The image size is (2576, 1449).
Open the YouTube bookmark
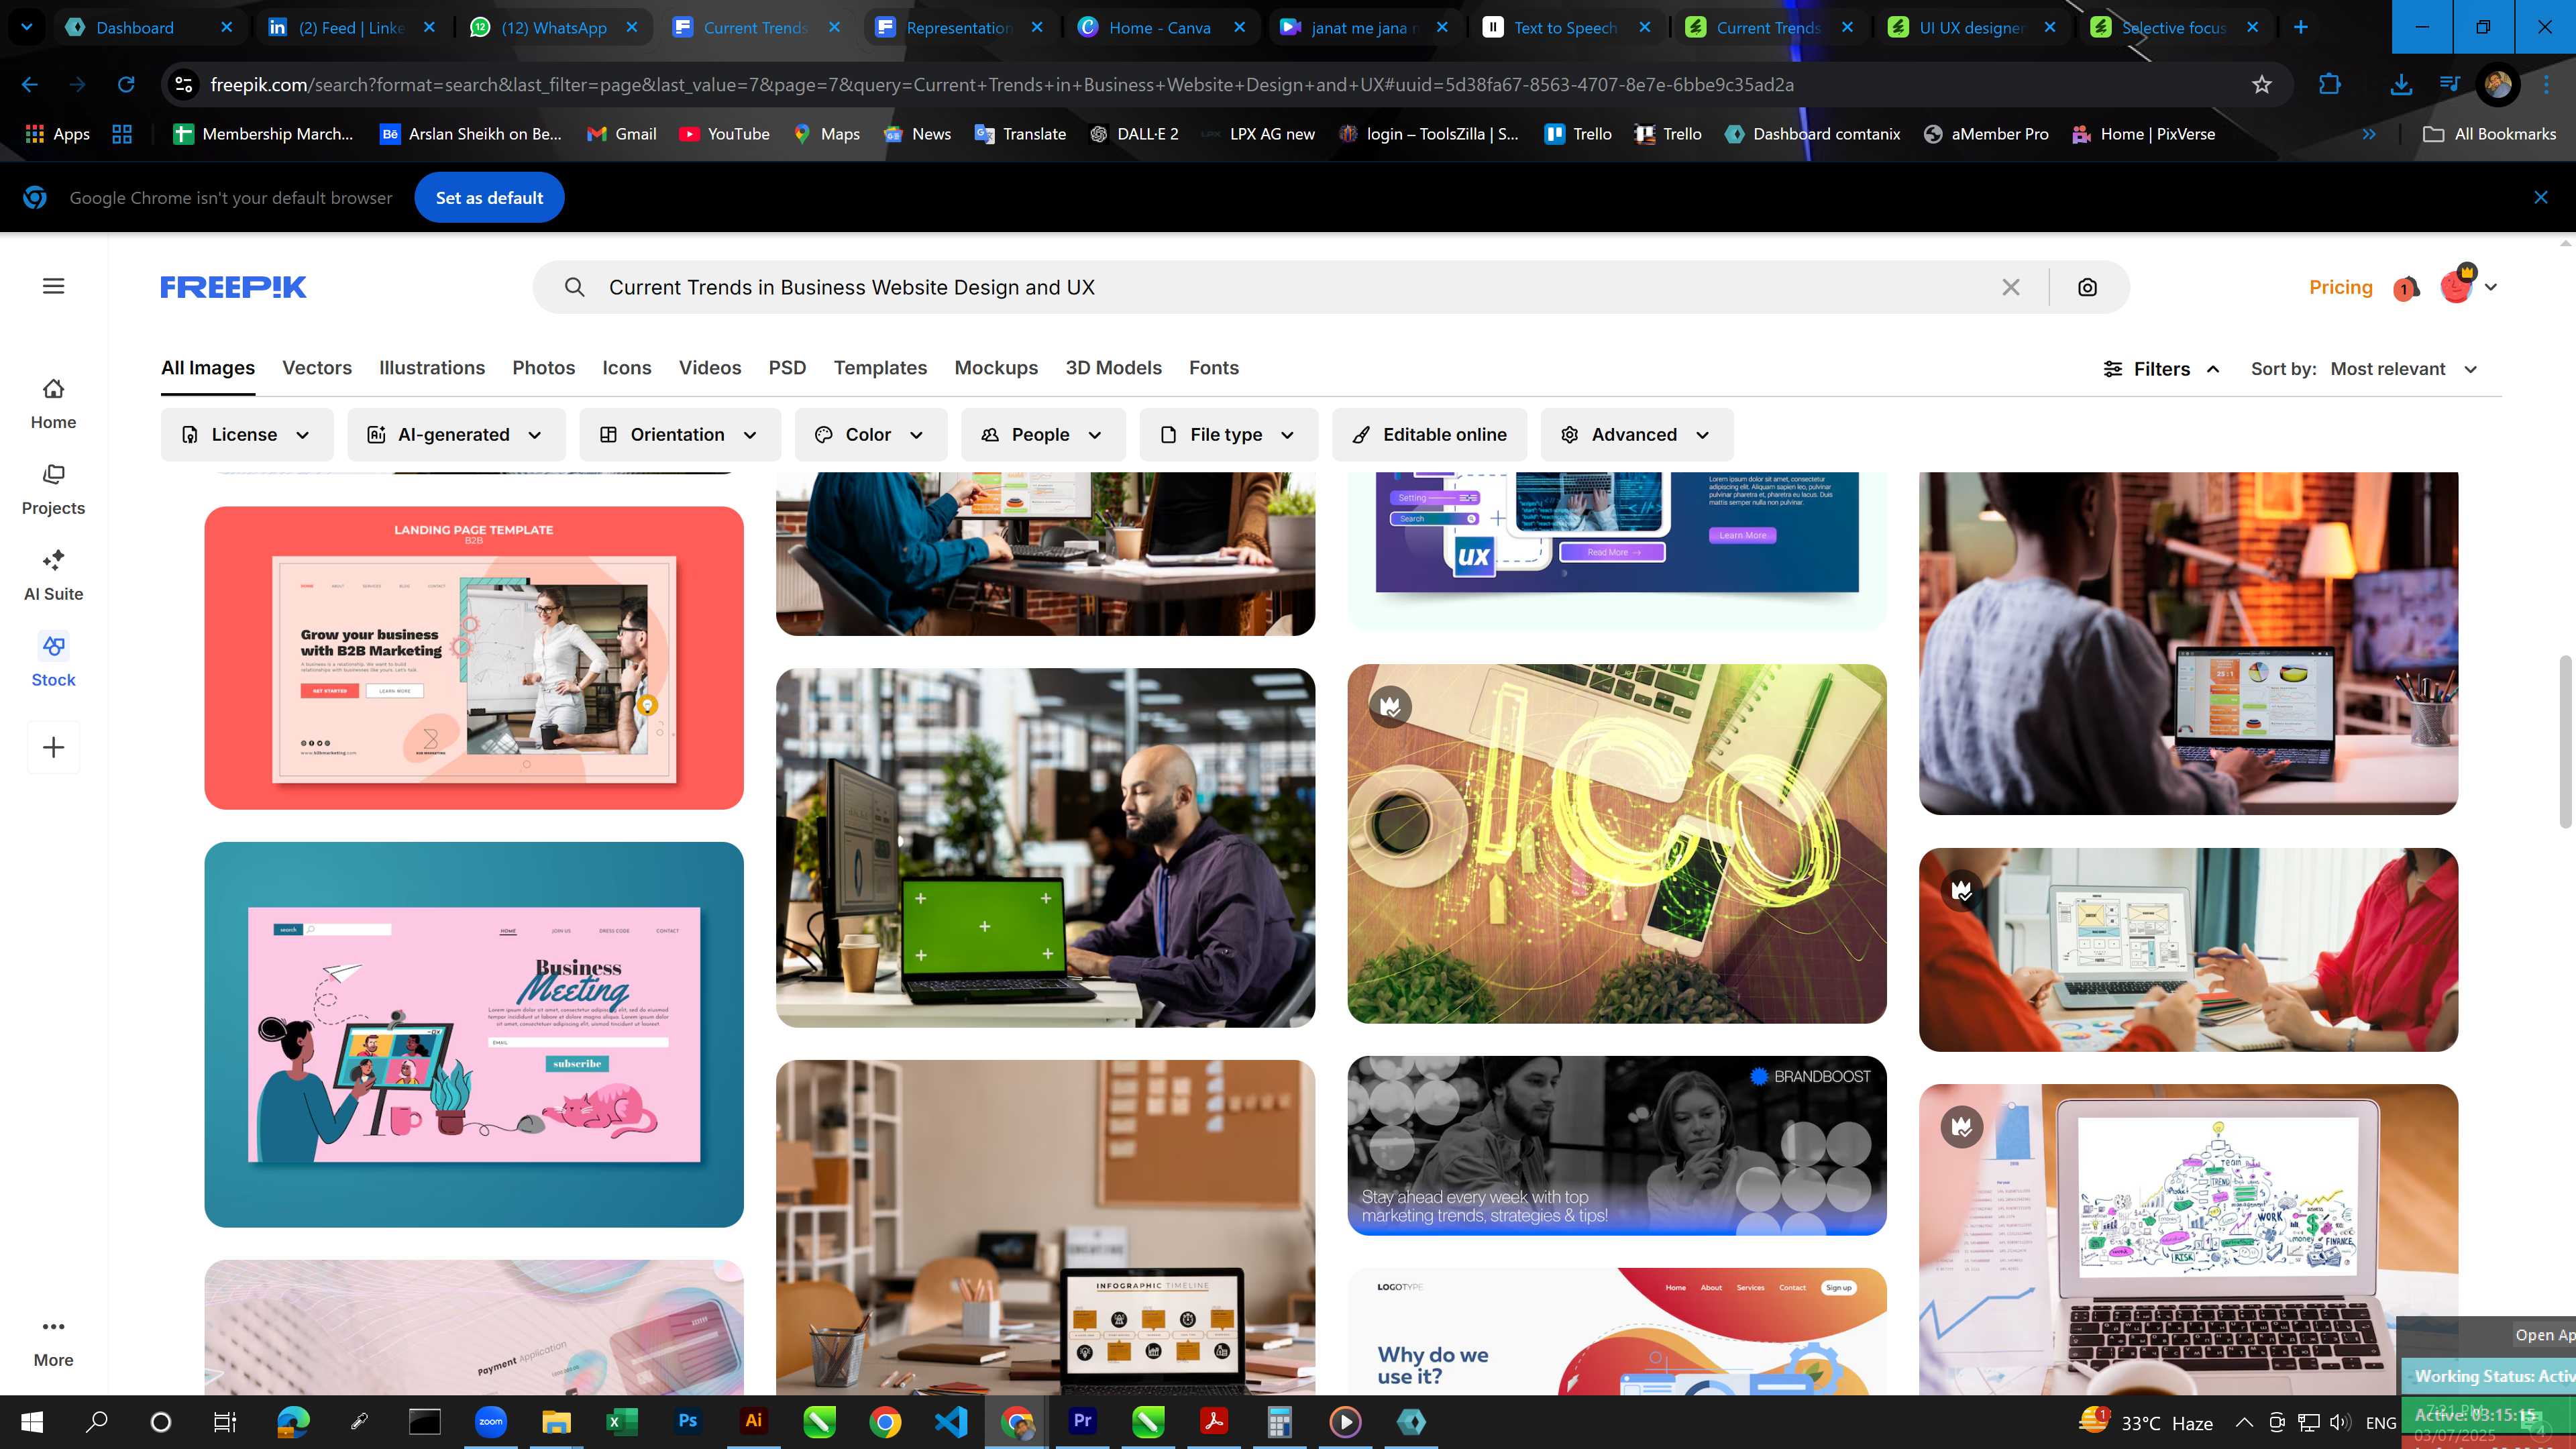725,134
